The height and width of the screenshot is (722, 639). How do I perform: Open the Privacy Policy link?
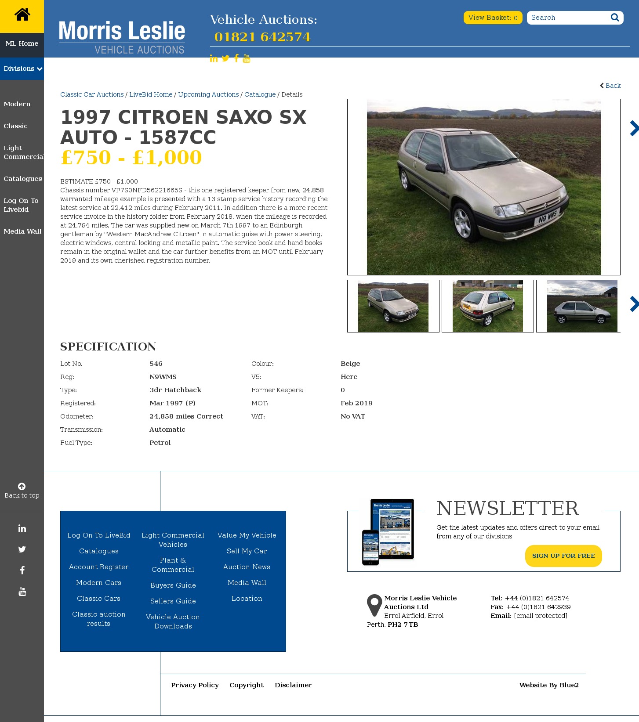(x=195, y=685)
